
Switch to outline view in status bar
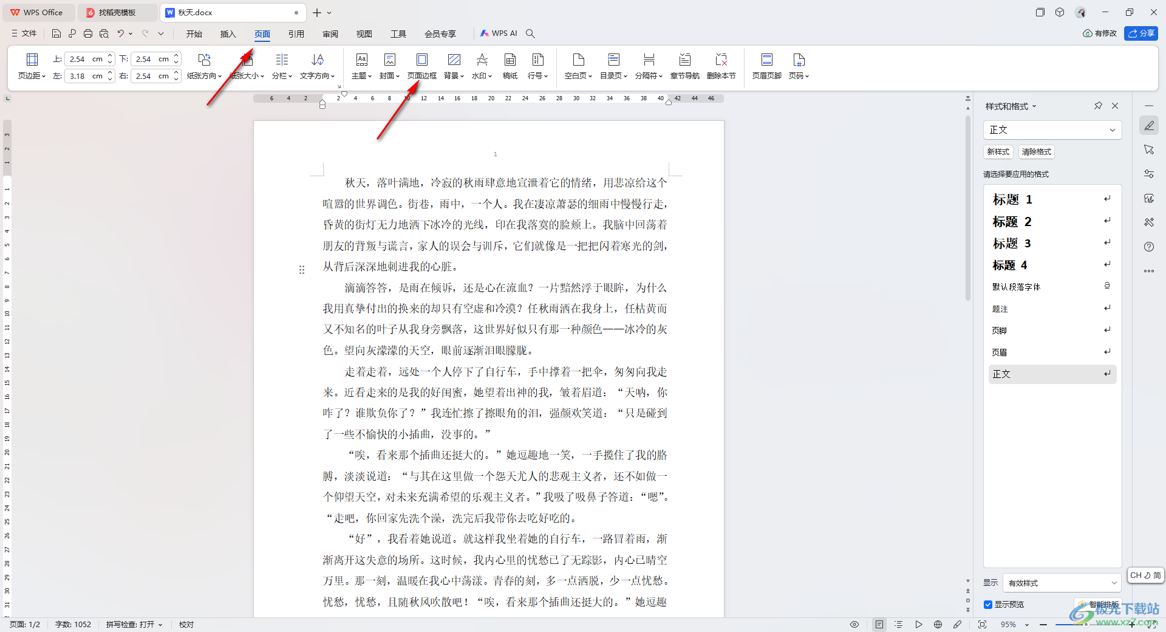pos(899,624)
